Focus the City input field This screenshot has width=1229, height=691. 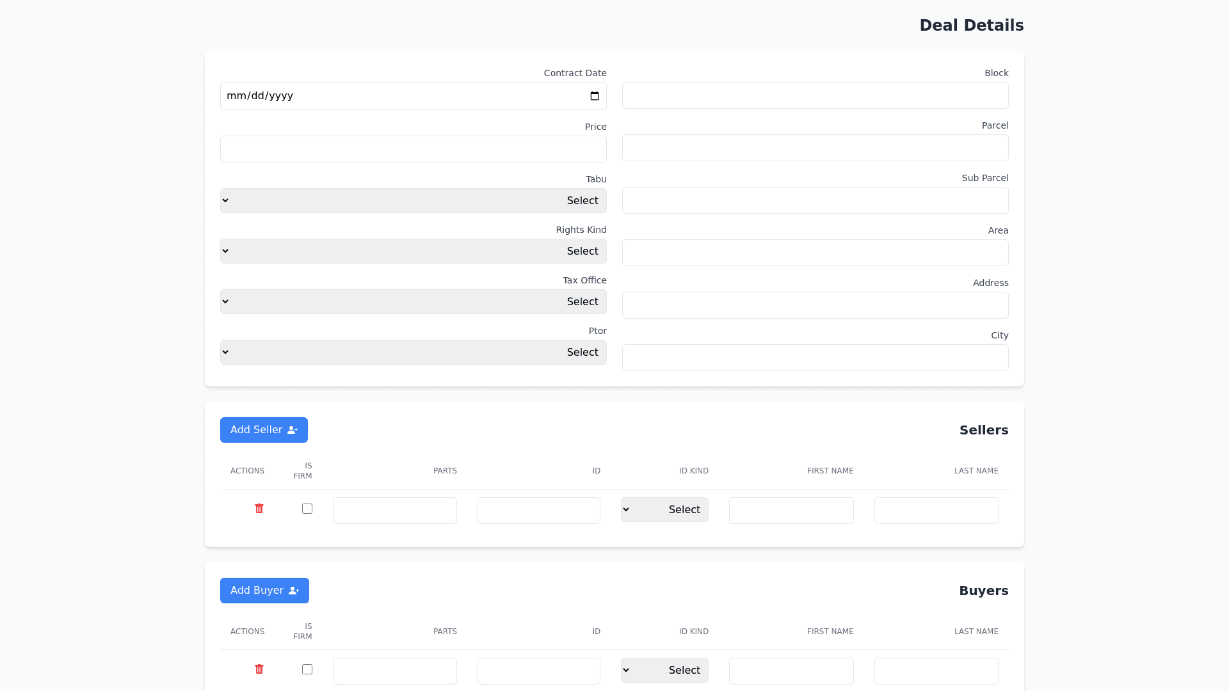(x=815, y=358)
